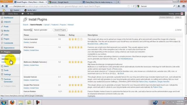Click the search magnifier icon in the search box
This screenshot has height=105, width=187.
(x=174, y=6)
